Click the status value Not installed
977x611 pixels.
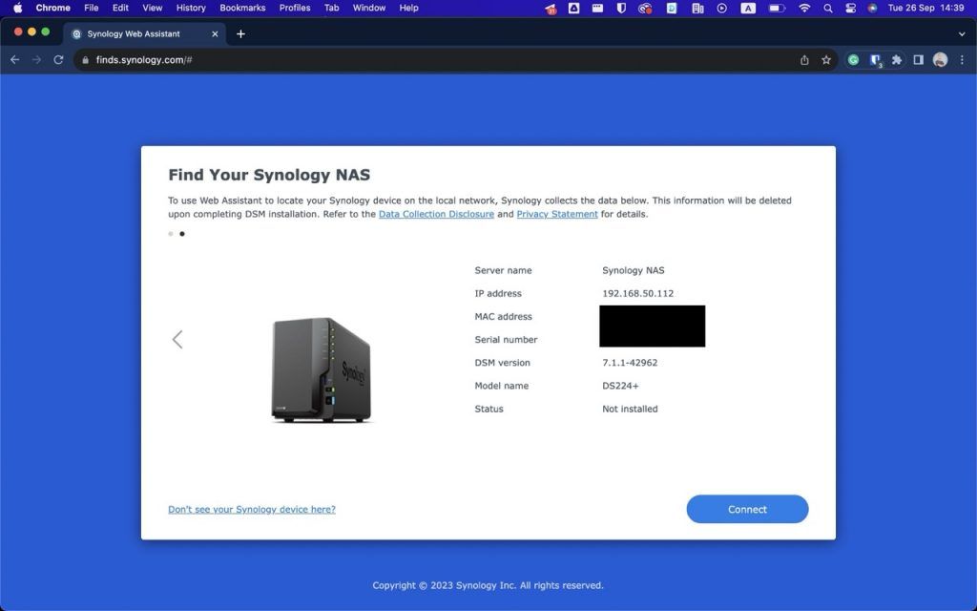coord(630,409)
